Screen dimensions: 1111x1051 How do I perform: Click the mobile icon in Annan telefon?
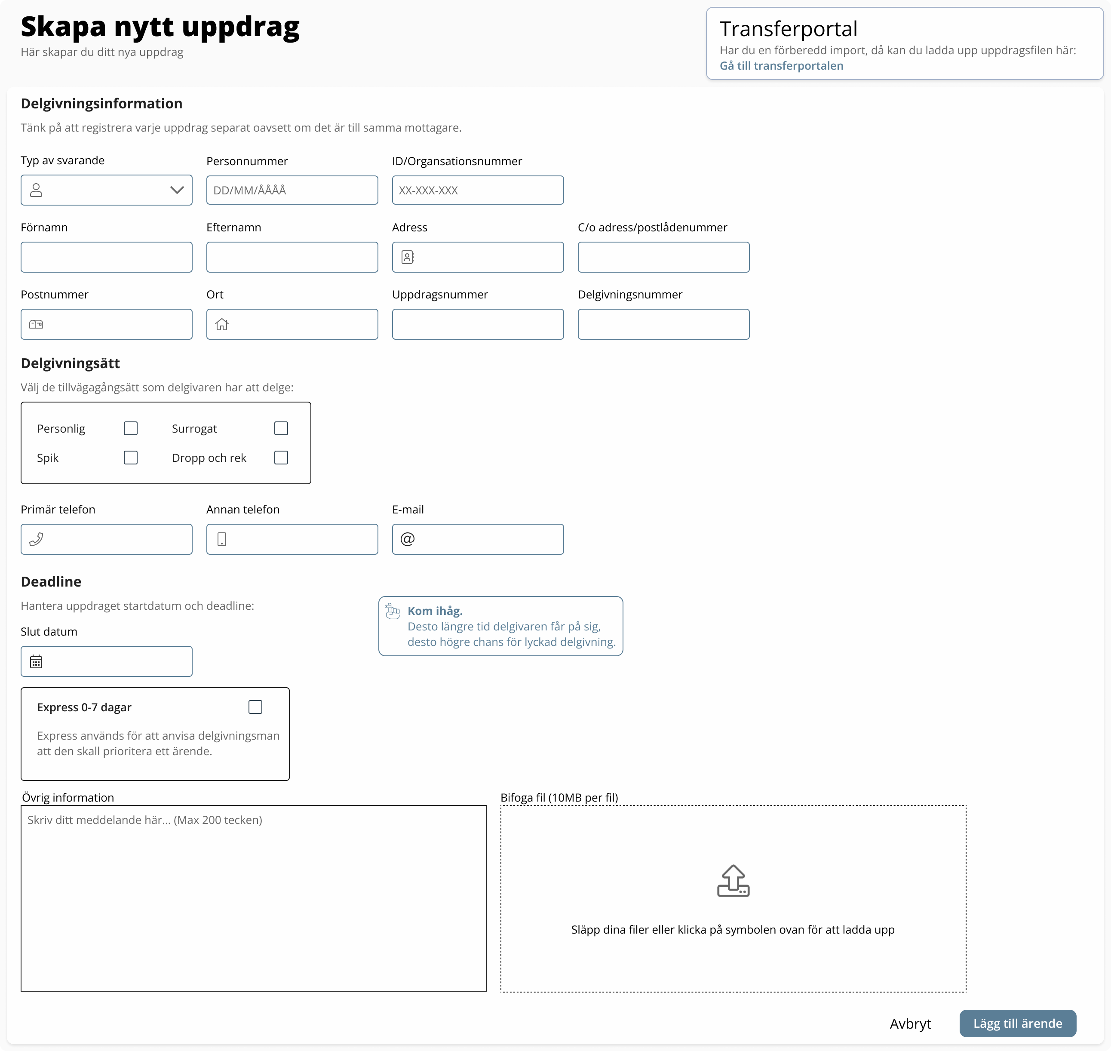[222, 540]
